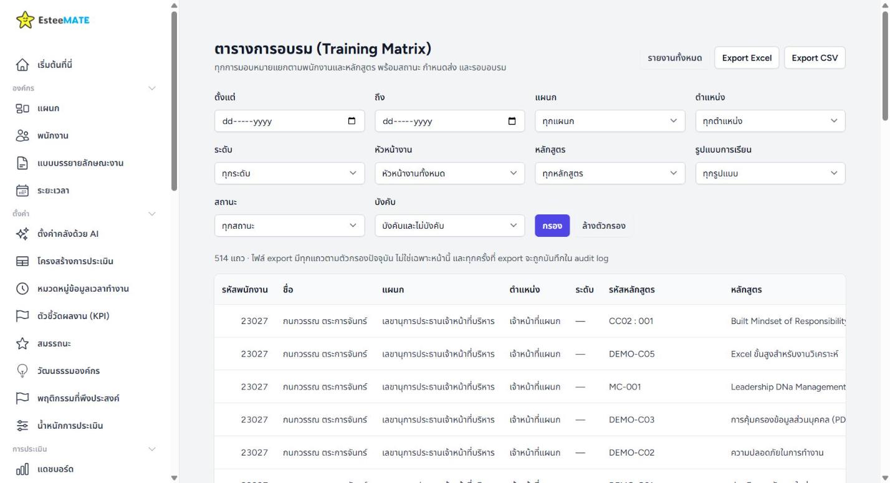
Task: Click the ถึง end date input
Action: click(x=450, y=122)
